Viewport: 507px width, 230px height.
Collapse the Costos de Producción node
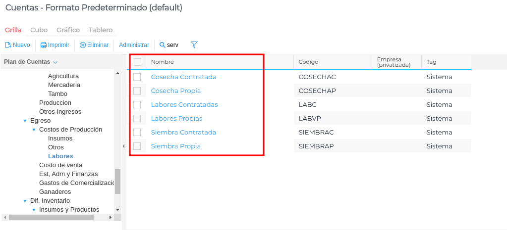[x=34, y=130]
